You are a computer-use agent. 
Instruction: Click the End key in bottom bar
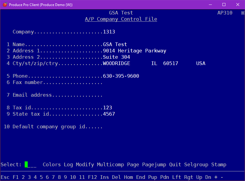point(141,177)
